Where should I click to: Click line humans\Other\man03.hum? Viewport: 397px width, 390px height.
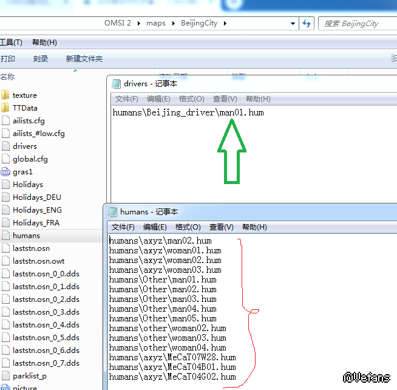tap(163, 299)
